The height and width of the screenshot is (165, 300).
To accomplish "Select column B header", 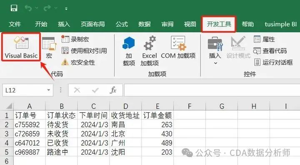I will pos(62,106).
